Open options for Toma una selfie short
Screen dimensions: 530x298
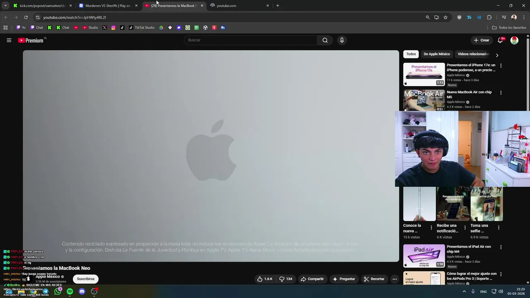point(499,228)
